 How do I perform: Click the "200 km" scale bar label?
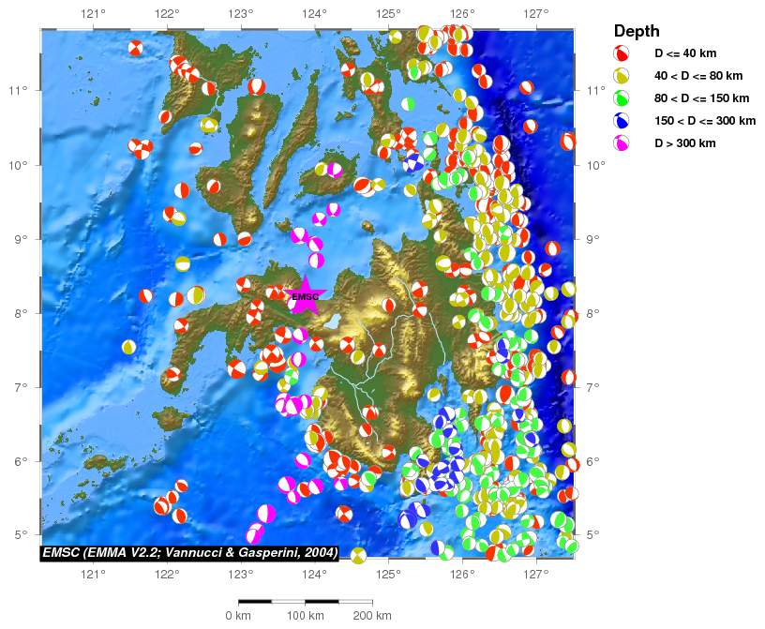[x=372, y=616]
